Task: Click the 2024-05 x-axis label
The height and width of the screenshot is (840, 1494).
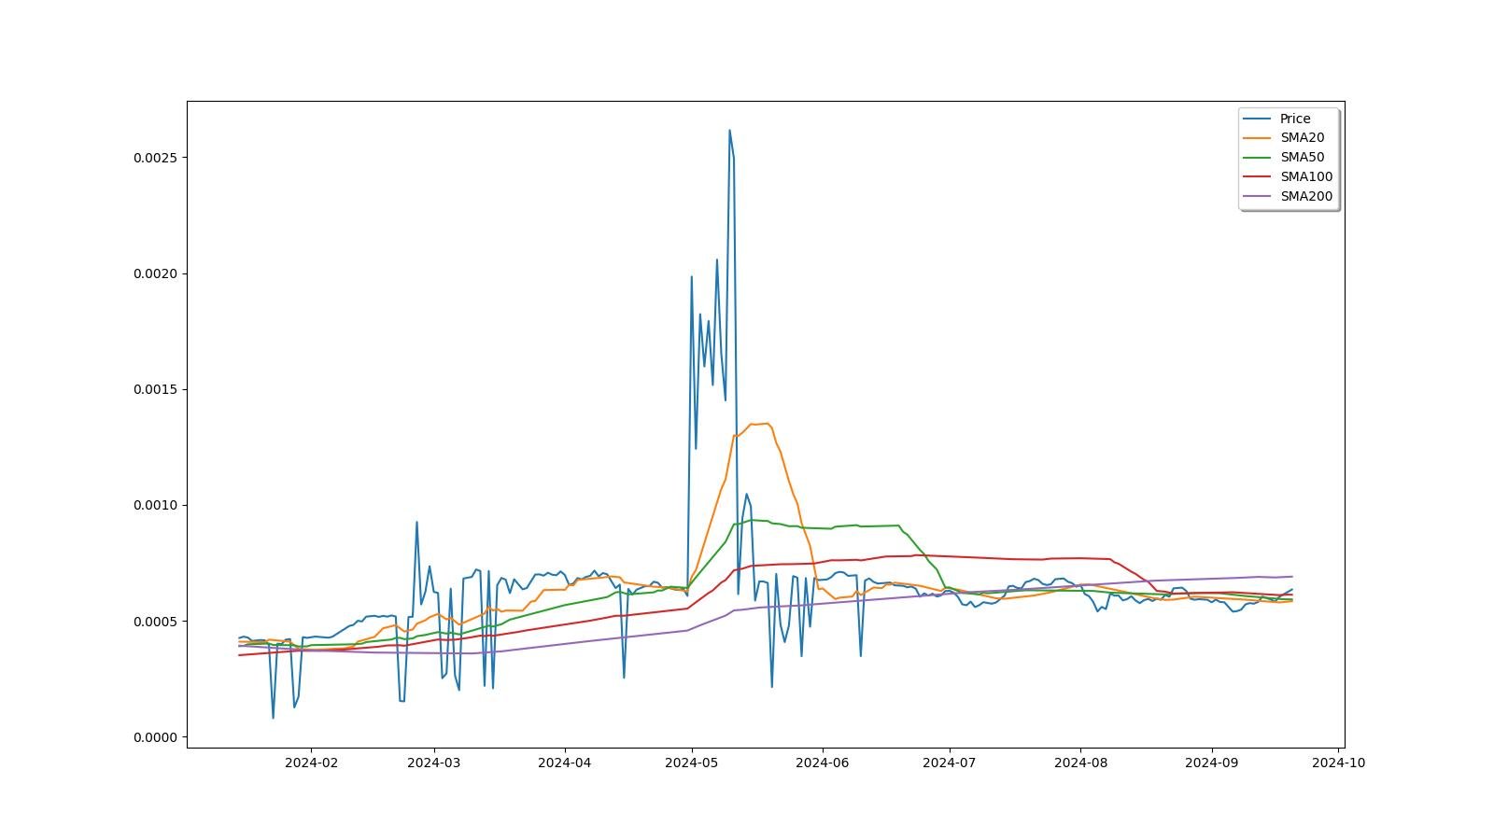Action: click(691, 763)
